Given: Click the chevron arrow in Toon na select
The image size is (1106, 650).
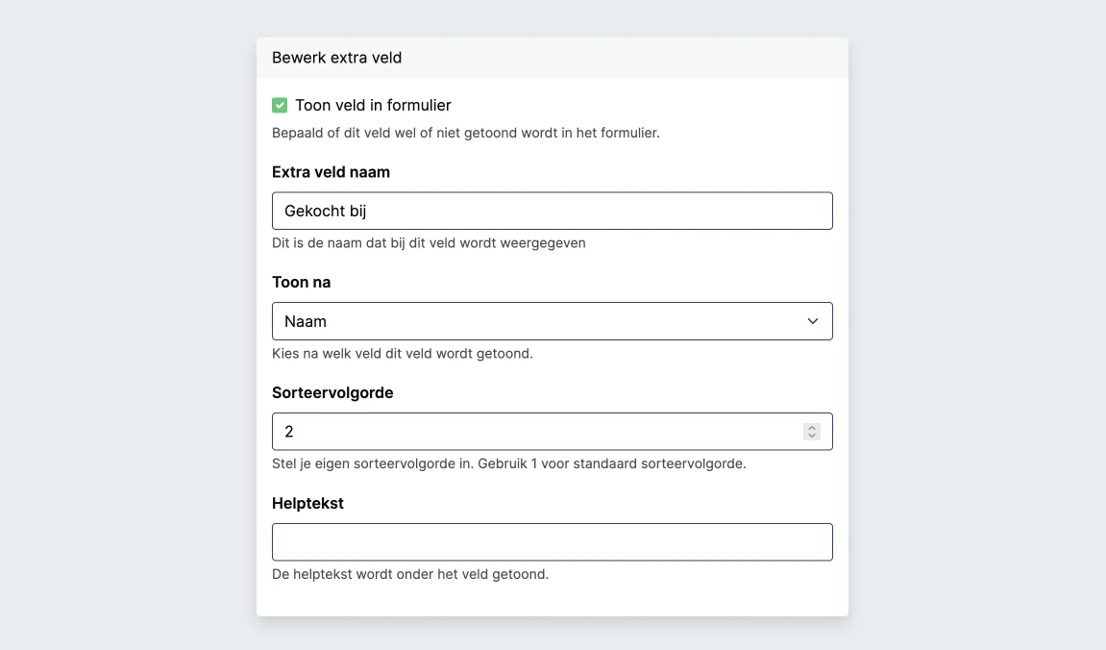Looking at the screenshot, I should (x=813, y=321).
